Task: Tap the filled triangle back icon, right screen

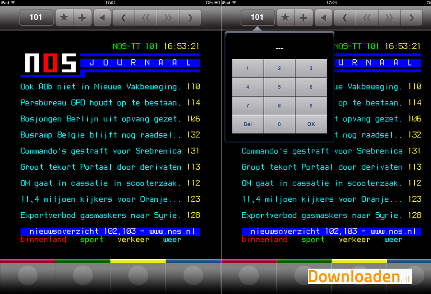Action: [x=323, y=18]
